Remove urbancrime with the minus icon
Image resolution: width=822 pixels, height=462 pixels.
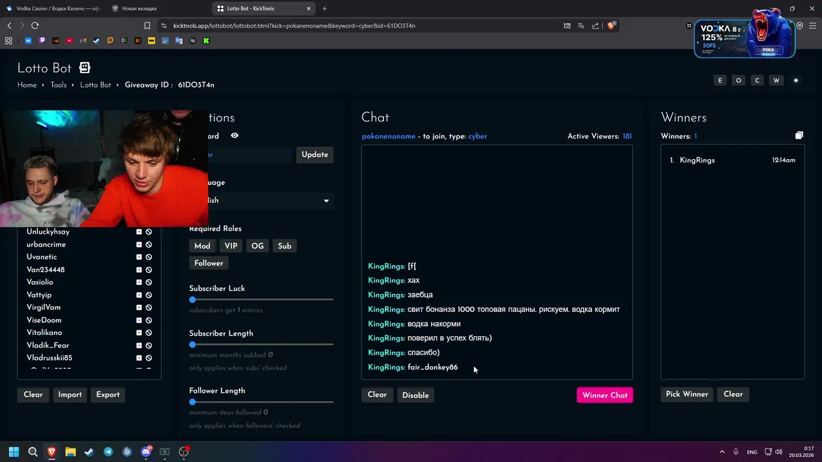tap(139, 244)
